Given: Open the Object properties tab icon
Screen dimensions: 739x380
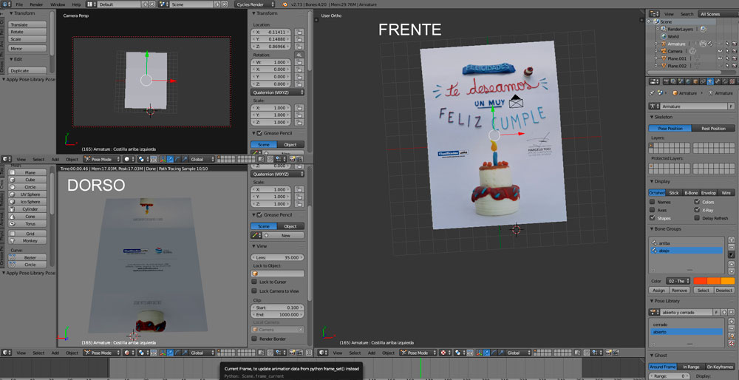Looking at the screenshot, I should pos(695,81).
